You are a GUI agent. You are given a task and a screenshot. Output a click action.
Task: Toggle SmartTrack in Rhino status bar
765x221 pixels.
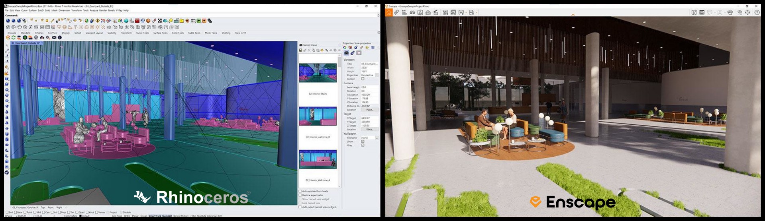pyautogui.click(x=154, y=216)
